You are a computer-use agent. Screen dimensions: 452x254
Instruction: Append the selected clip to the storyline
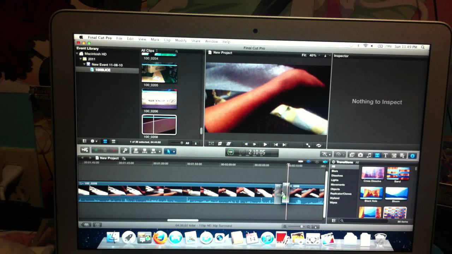click(x=153, y=151)
